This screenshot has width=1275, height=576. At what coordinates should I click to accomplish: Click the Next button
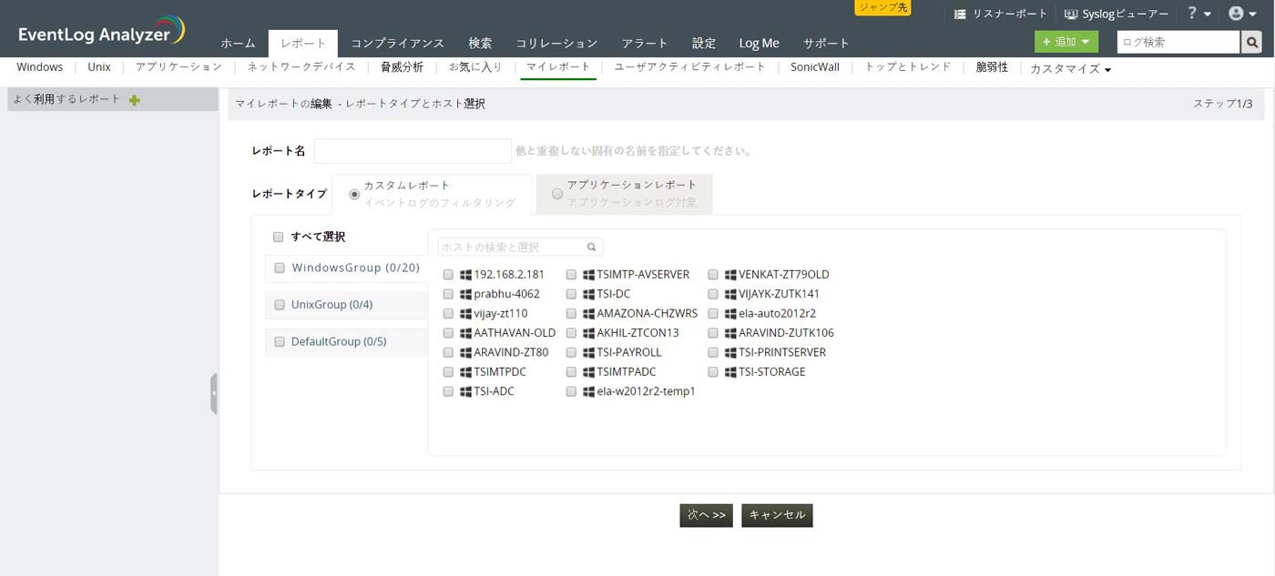[706, 515]
